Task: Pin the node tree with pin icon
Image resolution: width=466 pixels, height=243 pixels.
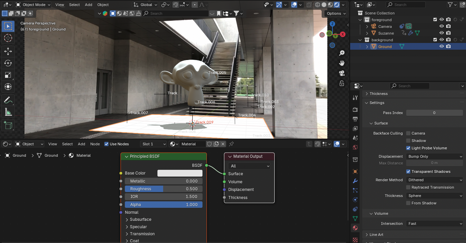Action: click(231, 144)
